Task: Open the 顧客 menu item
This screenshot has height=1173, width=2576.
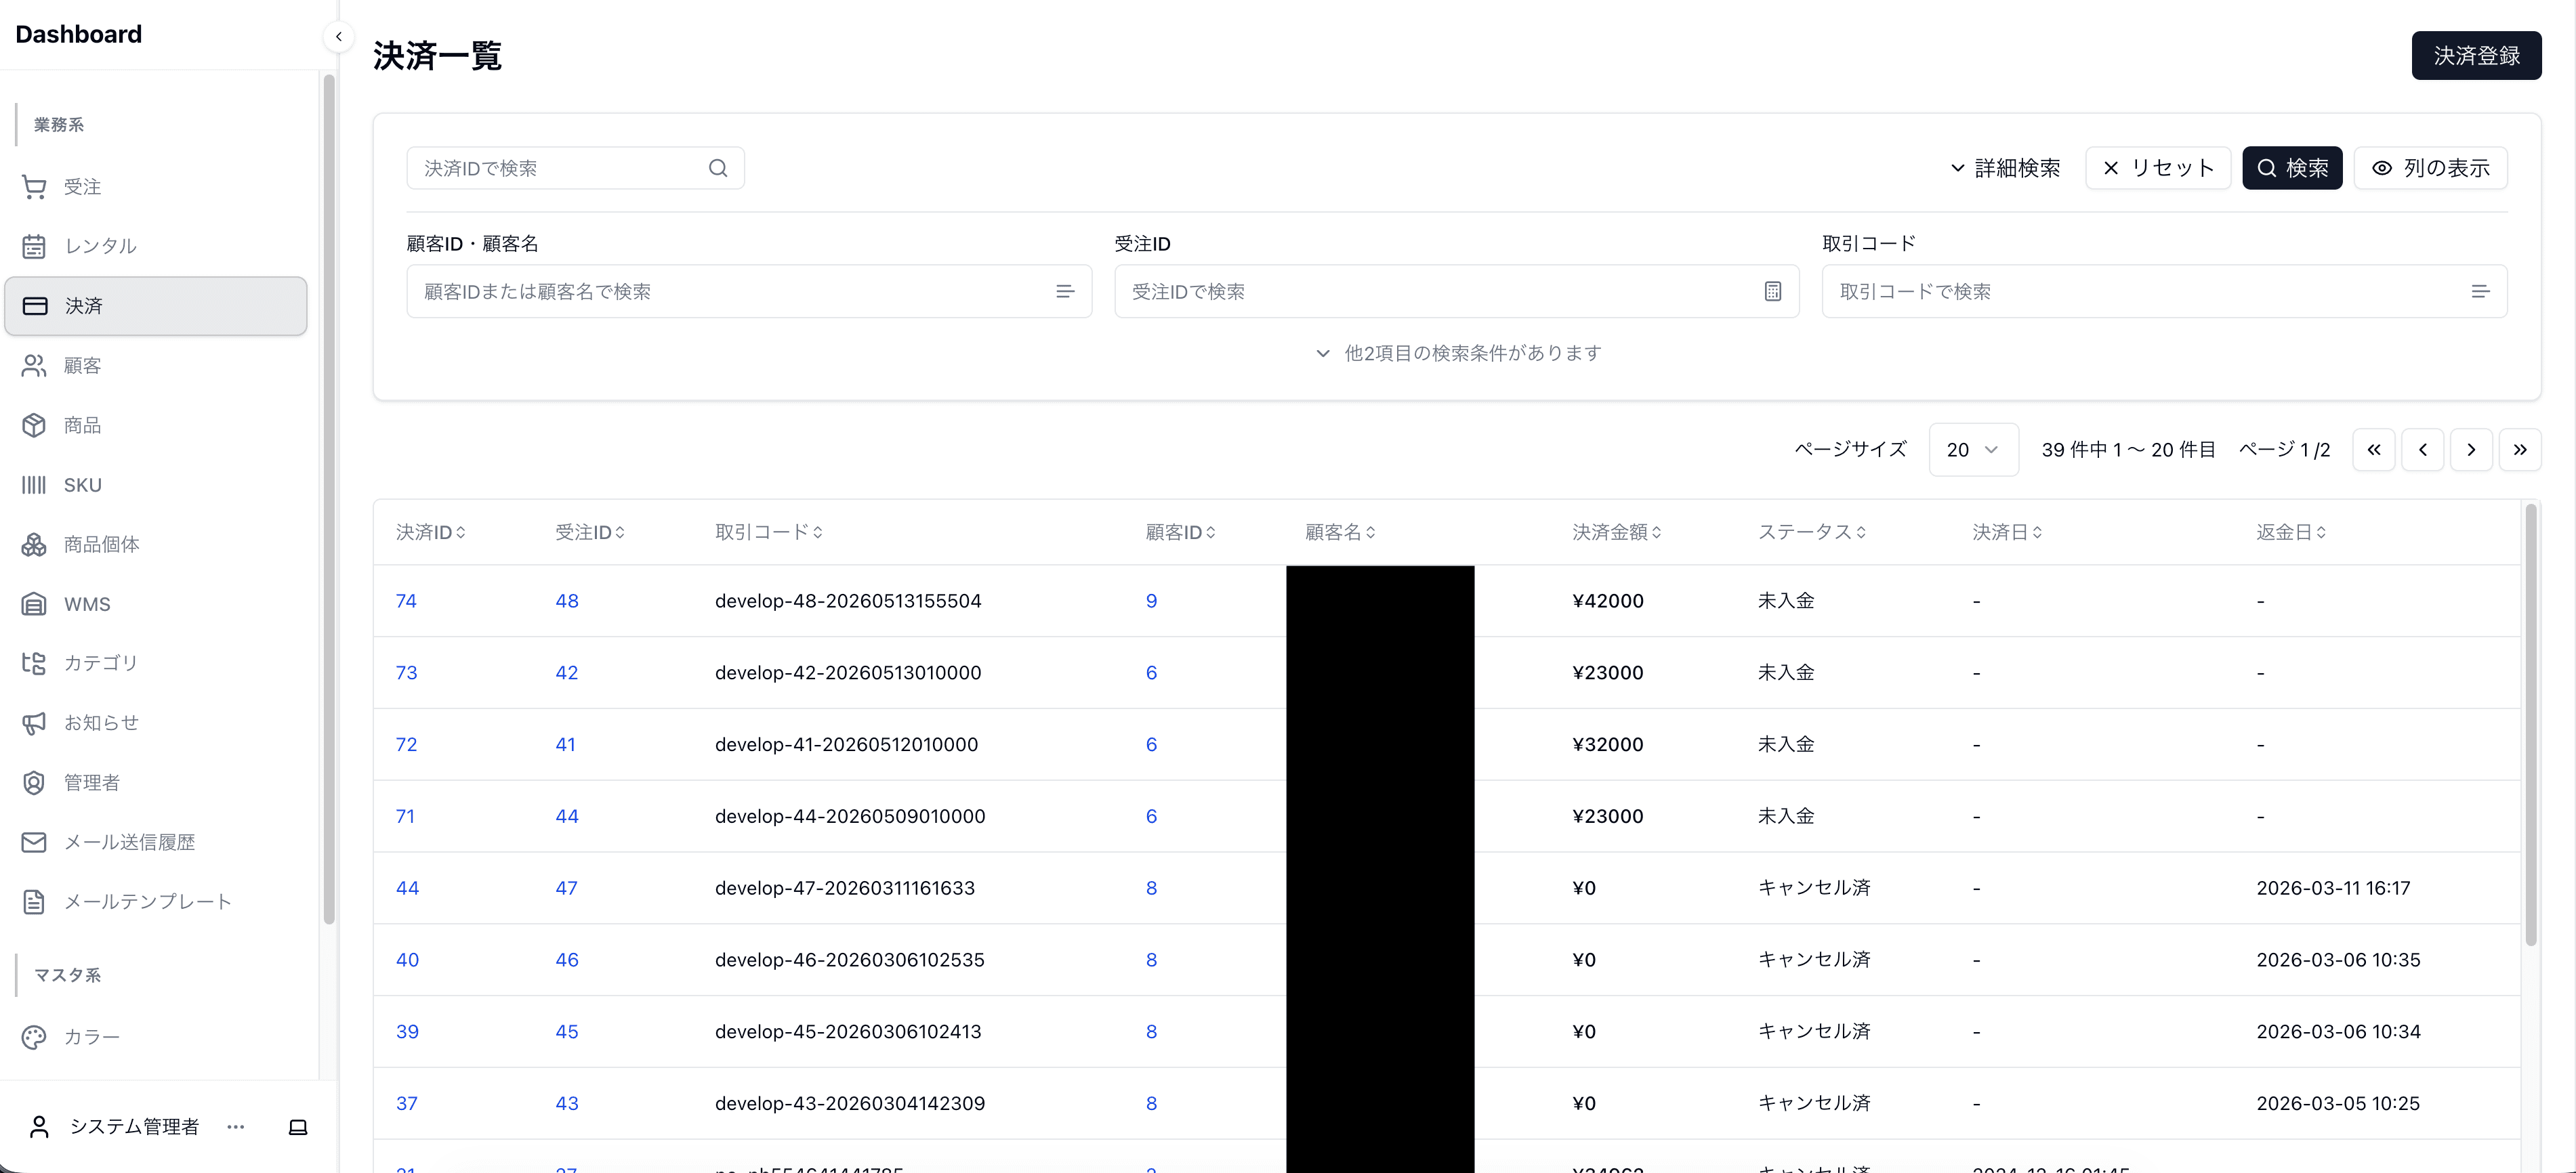Action: pyautogui.click(x=156, y=366)
